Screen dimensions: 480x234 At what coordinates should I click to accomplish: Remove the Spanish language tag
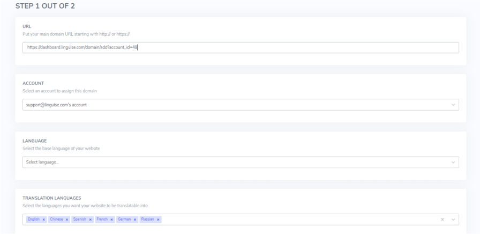pyautogui.click(x=91, y=220)
